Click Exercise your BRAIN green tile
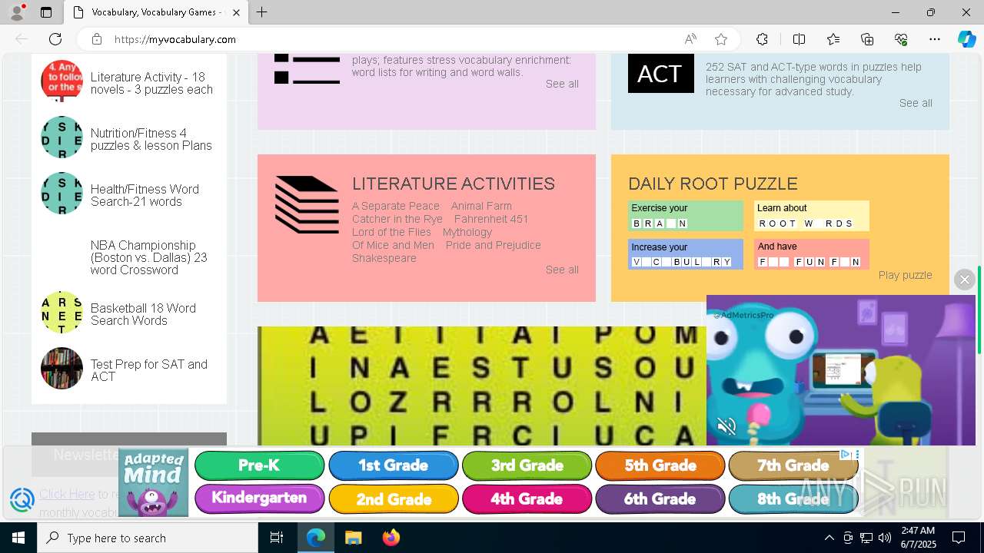Viewport: 984px width, 553px height. pos(686,216)
